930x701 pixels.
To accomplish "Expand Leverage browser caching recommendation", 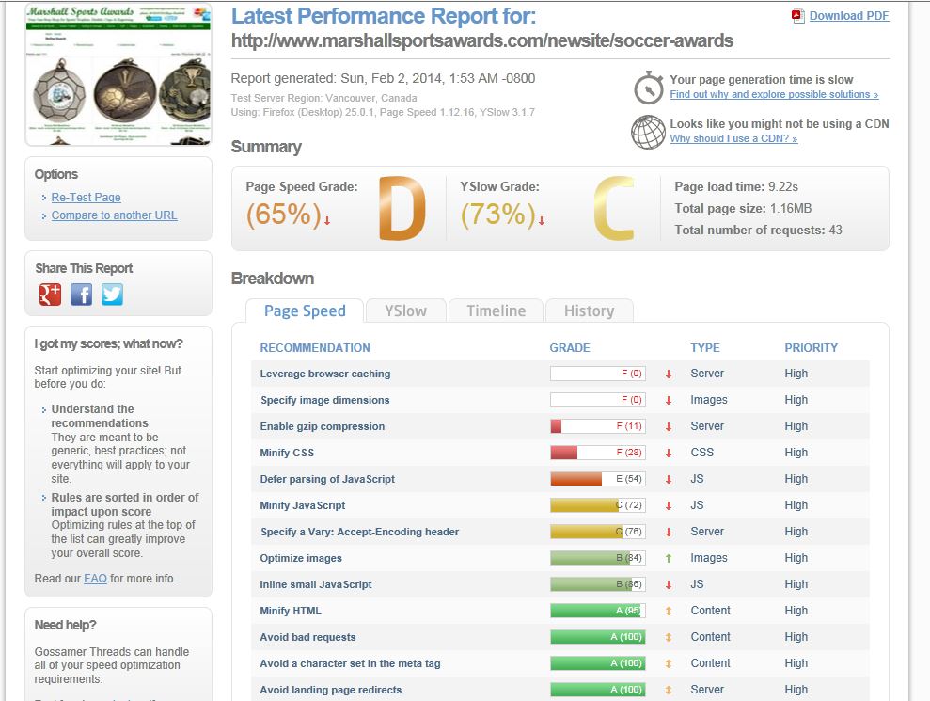I will (x=325, y=374).
